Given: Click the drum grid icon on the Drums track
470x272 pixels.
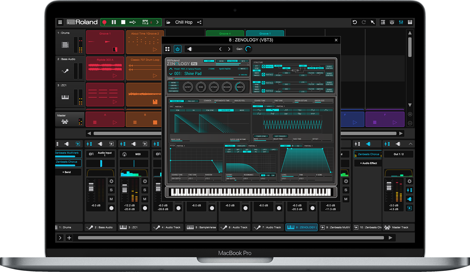Looking at the screenshot, I should click(65, 44).
